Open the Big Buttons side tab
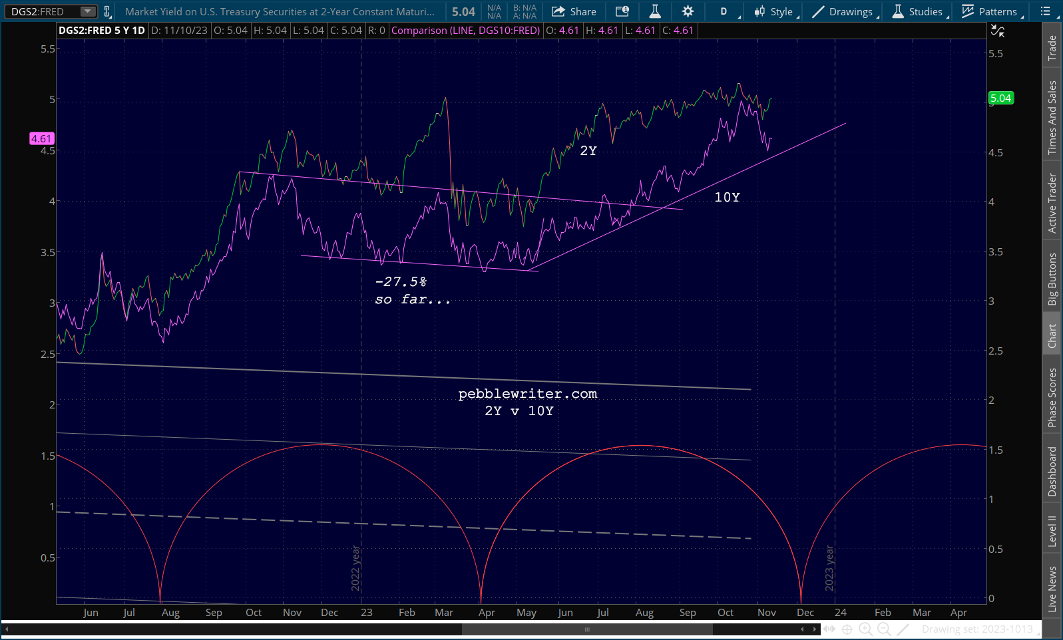 (1052, 279)
